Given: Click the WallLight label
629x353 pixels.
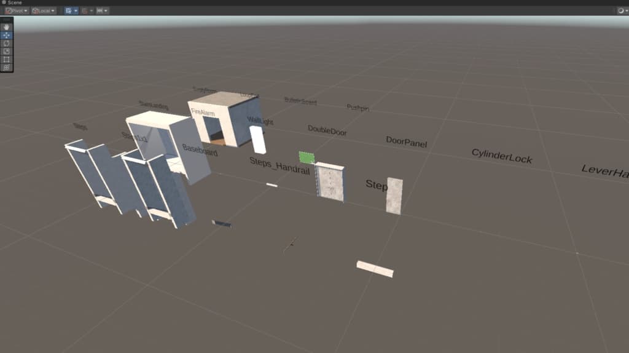Looking at the screenshot, I should coord(260,121).
